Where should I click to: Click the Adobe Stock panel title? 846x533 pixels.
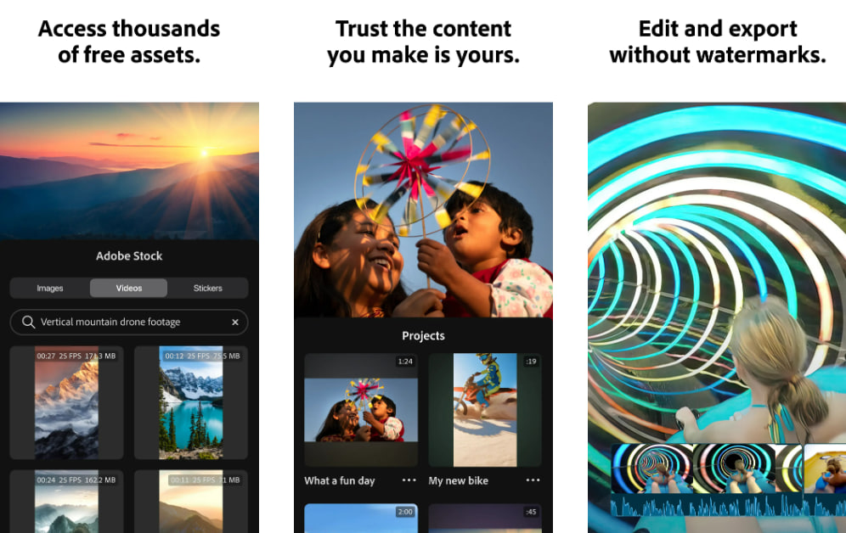tap(129, 256)
